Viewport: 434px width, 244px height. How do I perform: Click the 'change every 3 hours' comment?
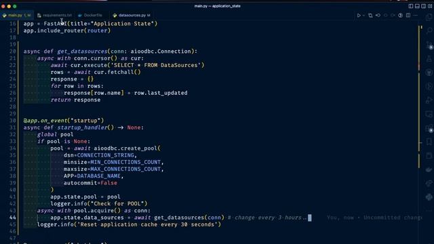pyautogui.click(x=267, y=218)
